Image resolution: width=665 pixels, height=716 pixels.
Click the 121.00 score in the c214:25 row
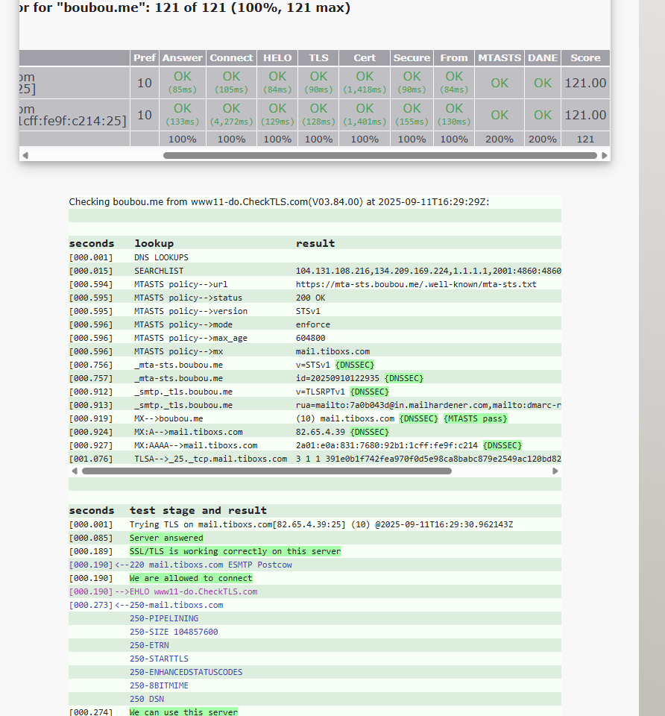coord(585,115)
